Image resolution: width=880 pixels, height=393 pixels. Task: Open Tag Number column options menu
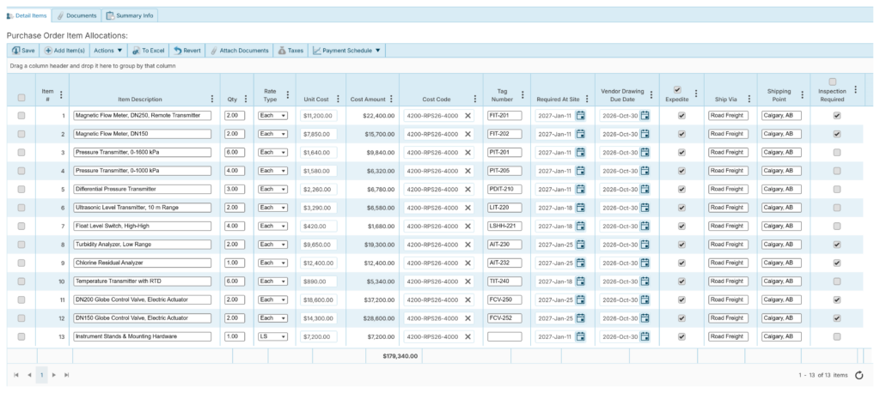tap(522, 94)
